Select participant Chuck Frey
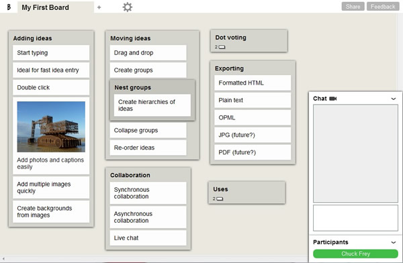403x263 pixels. coord(355,254)
